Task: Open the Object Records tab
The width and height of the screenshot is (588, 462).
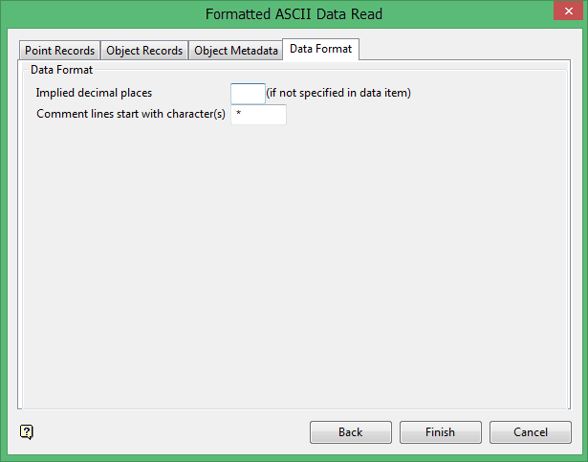Action: [x=144, y=51]
